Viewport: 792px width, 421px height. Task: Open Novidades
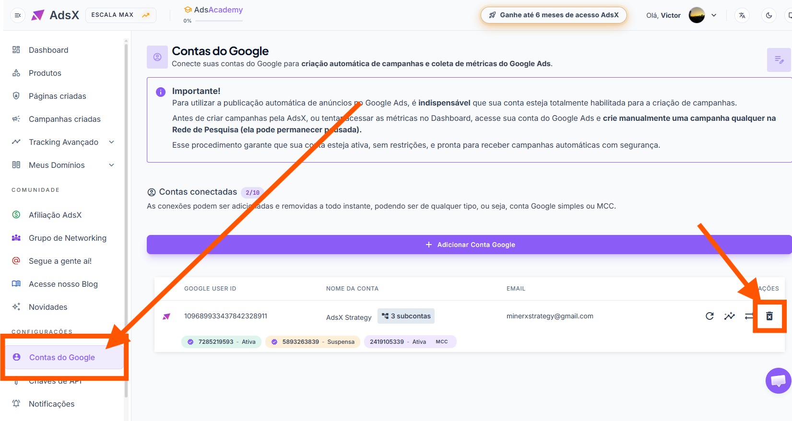pos(48,307)
